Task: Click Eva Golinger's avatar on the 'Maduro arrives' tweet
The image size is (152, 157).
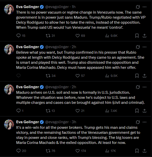Action: (x=9, y=89)
